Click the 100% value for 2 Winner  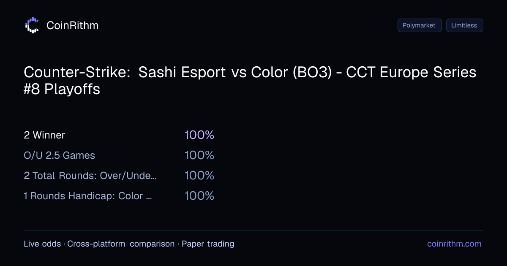(x=199, y=135)
